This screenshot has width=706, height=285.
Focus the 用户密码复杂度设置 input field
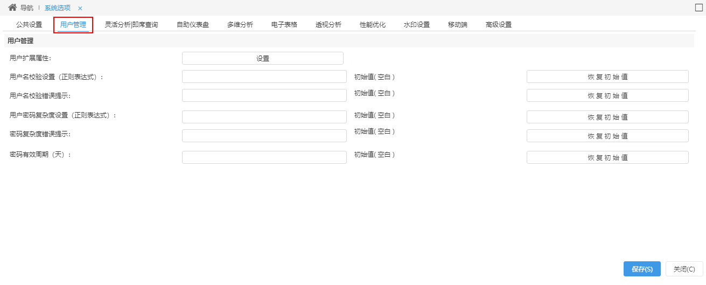(264, 117)
